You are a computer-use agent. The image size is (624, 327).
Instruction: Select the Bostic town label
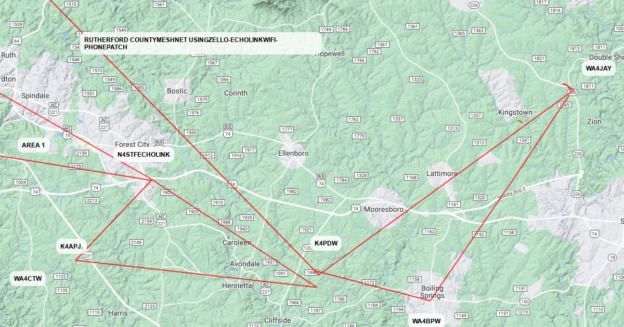177,91
